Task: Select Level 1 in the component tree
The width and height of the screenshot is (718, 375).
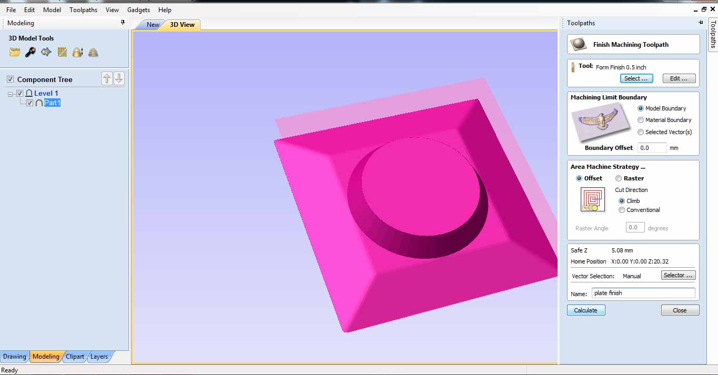Action: coord(46,93)
